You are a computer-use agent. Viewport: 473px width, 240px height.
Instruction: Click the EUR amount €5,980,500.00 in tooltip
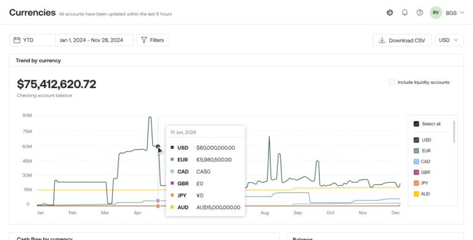(x=214, y=160)
